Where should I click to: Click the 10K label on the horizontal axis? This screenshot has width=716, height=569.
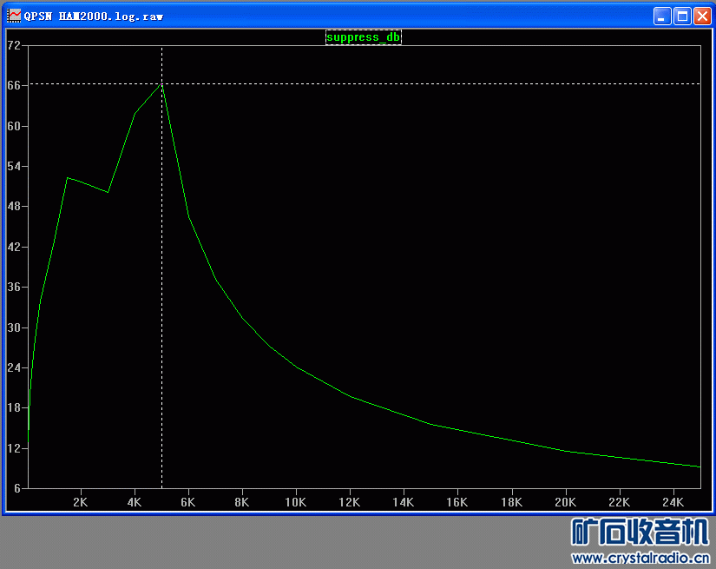tap(296, 502)
